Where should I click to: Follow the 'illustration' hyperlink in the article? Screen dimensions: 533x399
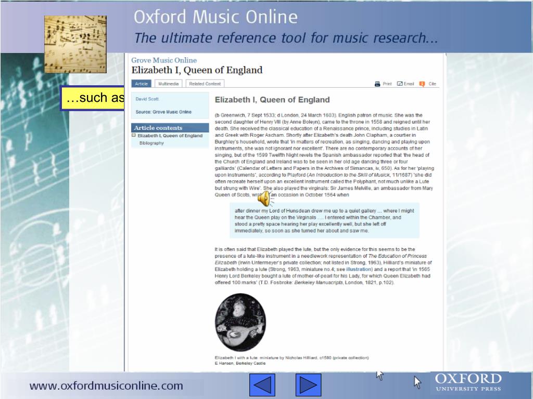click(359, 269)
